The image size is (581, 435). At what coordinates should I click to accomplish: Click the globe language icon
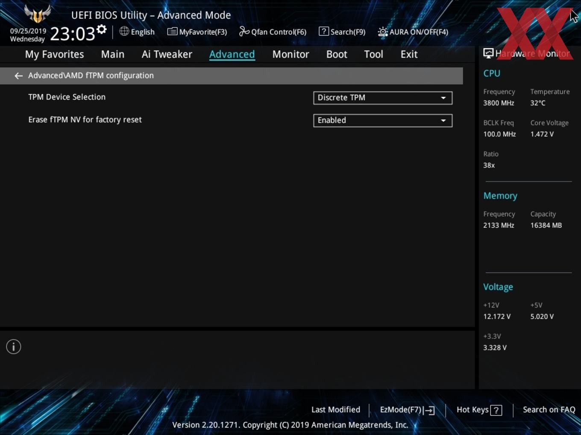tap(124, 31)
